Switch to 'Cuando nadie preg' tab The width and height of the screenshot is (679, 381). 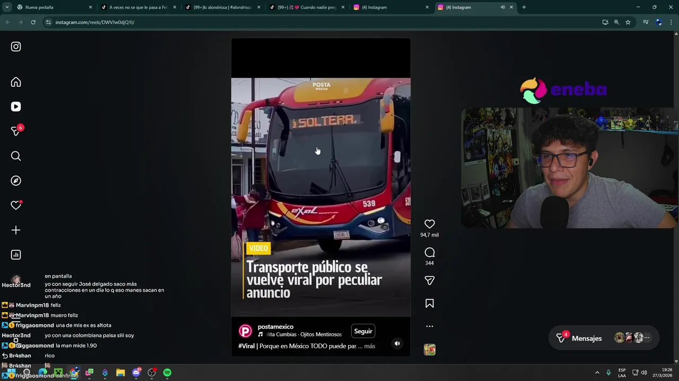(x=308, y=7)
